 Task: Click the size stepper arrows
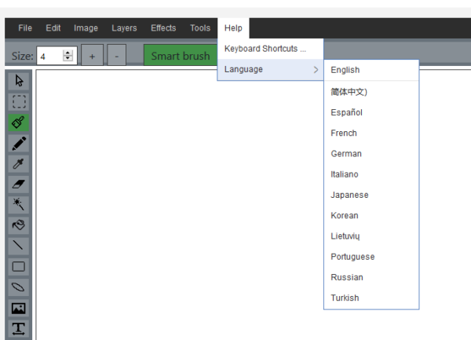[x=68, y=56]
